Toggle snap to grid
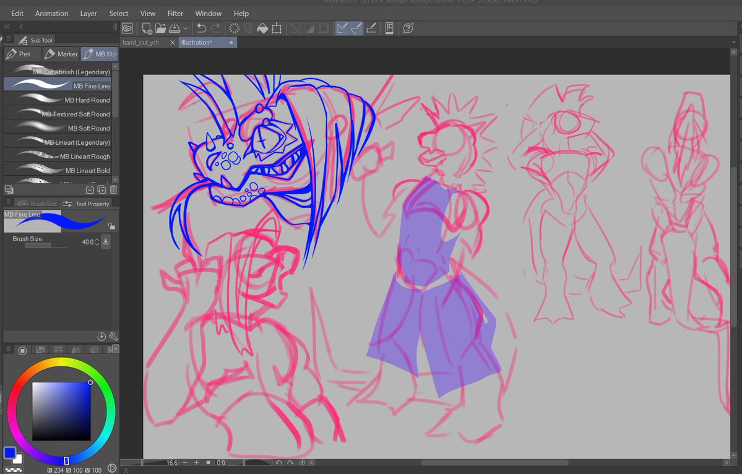This screenshot has width=742, height=474. coord(371,28)
